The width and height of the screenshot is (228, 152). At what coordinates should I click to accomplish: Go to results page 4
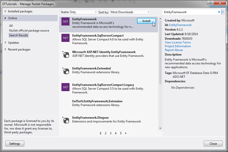click(116, 133)
